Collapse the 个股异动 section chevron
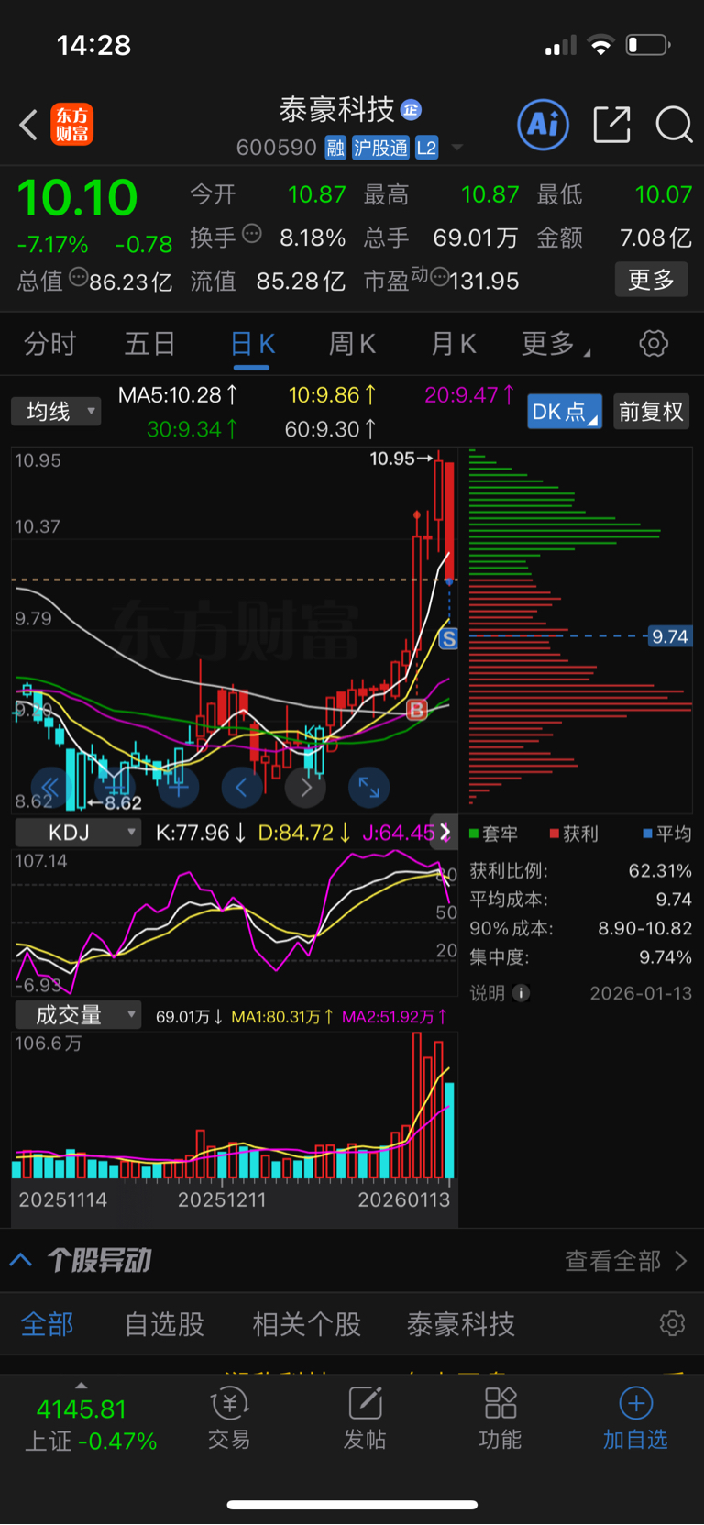This screenshot has height=1525, width=704. [x=21, y=1260]
